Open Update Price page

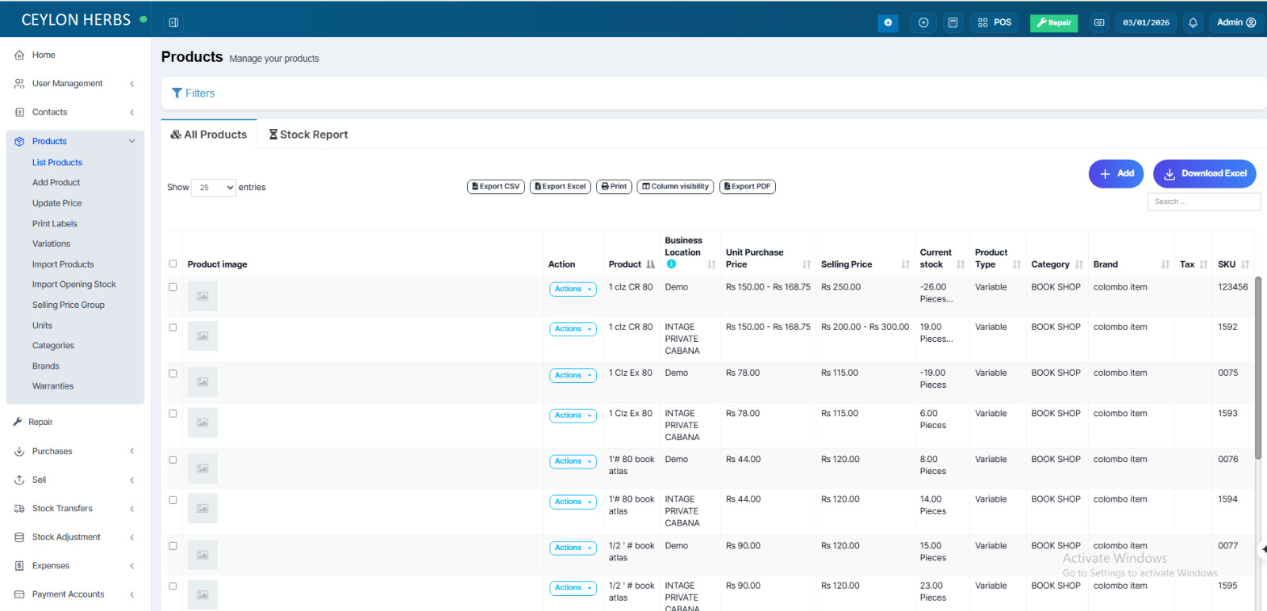(57, 203)
